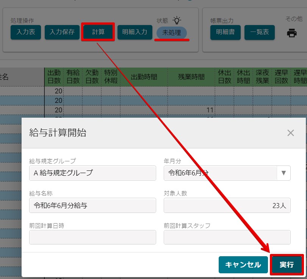Open the 年月分 dropdown arrow
Viewport: 307px width, 279px height.
tap(284, 173)
